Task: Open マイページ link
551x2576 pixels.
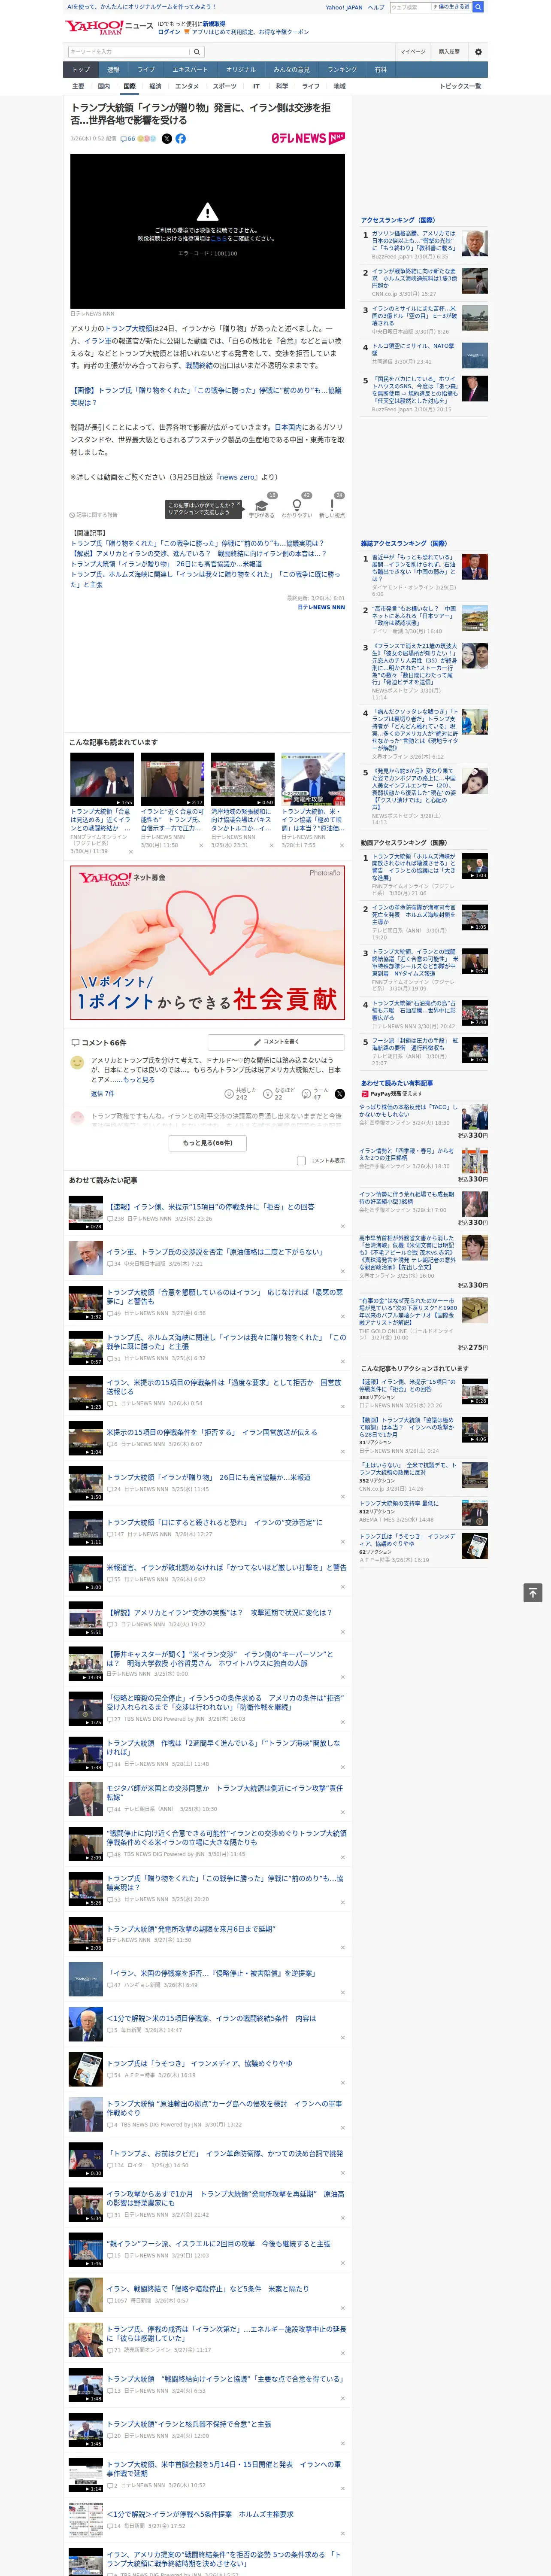Action: coord(413,52)
